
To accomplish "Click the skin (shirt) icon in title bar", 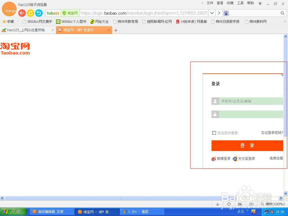I will tap(260, 3).
